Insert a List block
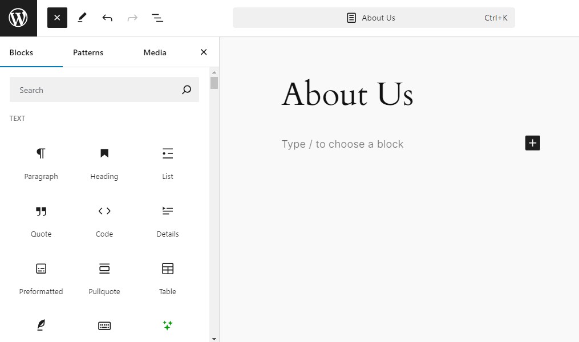The height and width of the screenshot is (342, 579). [x=168, y=164]
